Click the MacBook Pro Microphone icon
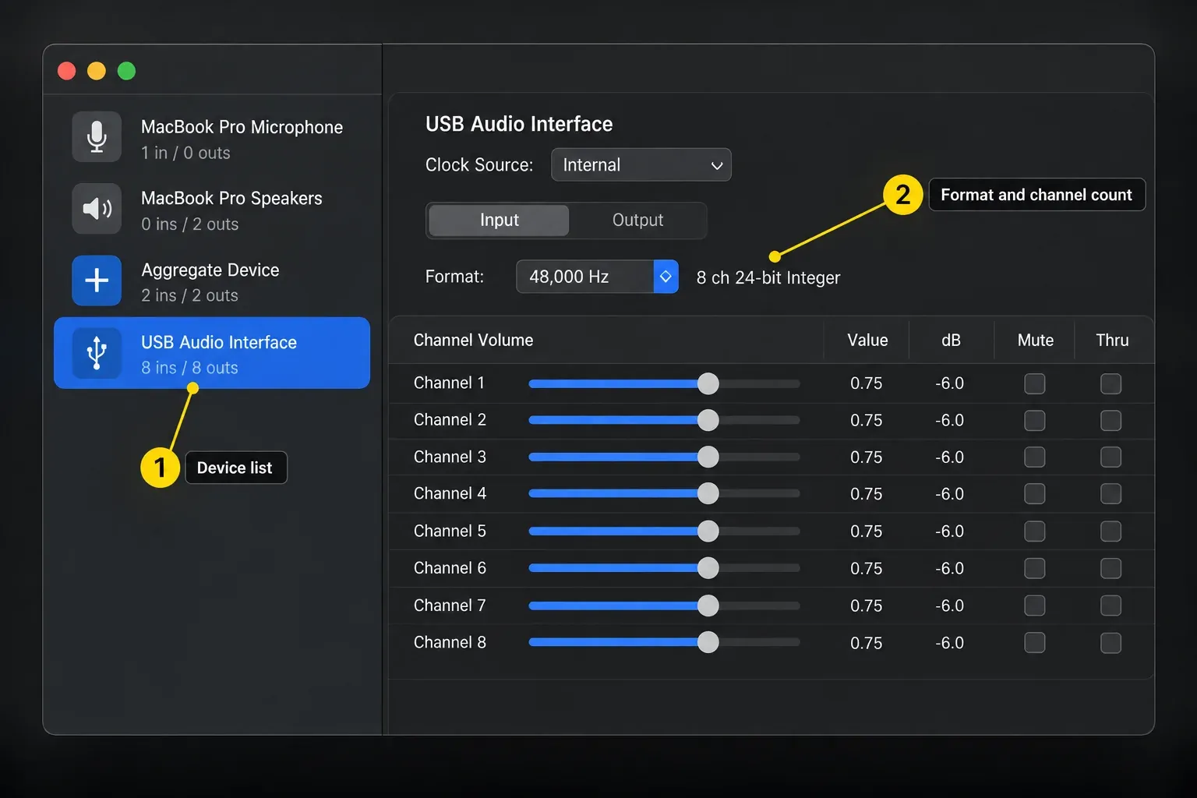Viewport: 1197px width, 798px height. (x=97, y=137)
